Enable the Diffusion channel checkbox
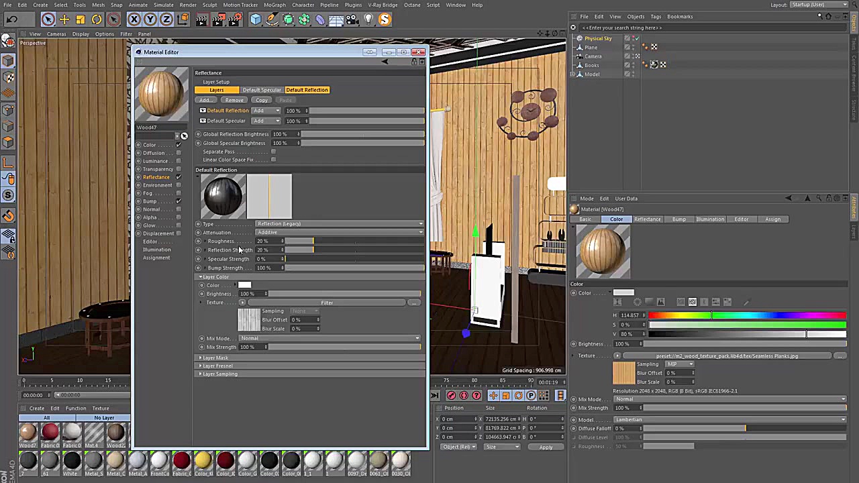Screen dimensions: 859x483 click(178, 153)
